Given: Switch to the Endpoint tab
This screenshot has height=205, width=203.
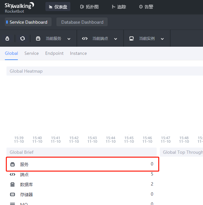Looking at the screenshot, I should click(x=54, y=53).
